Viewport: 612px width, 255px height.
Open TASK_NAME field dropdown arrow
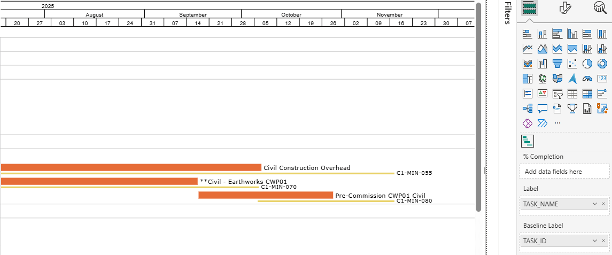coord(595,204)
